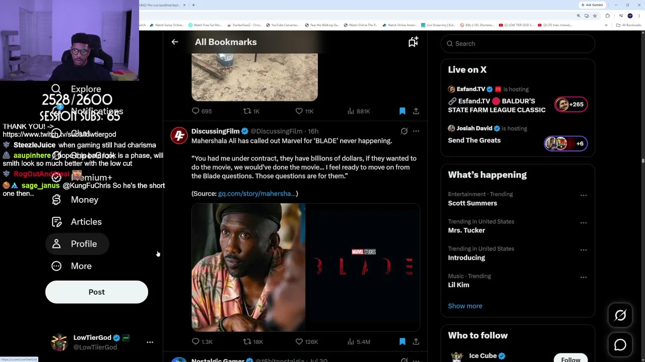Image resolution: width=645 pixels, height=362 pixels.
Task: Open the Money sidebar icon
Action: point(56,200)
